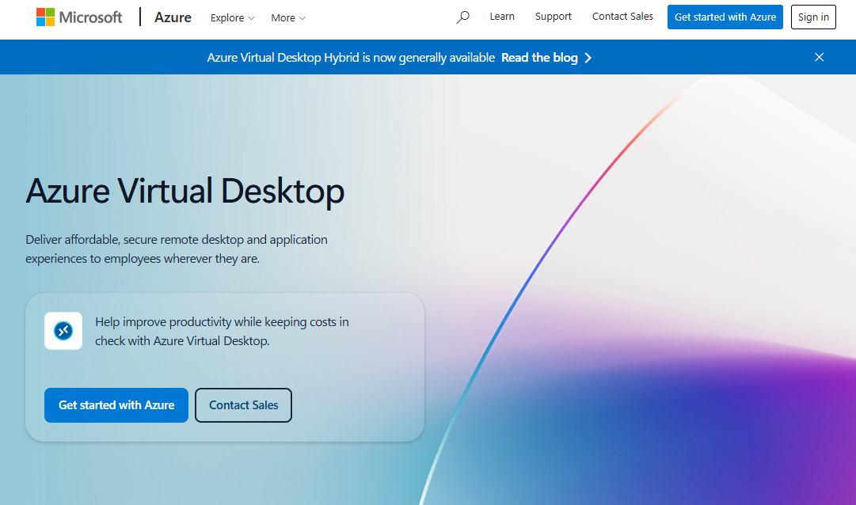
Task: Click Contact Sales button in hero card
Action: pyautogui.click(x=243, y=405)
